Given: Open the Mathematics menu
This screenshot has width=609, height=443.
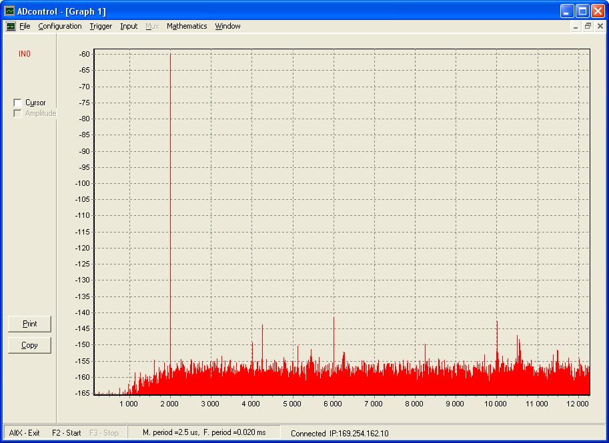Looking at the screenshot, I should 187,26.
